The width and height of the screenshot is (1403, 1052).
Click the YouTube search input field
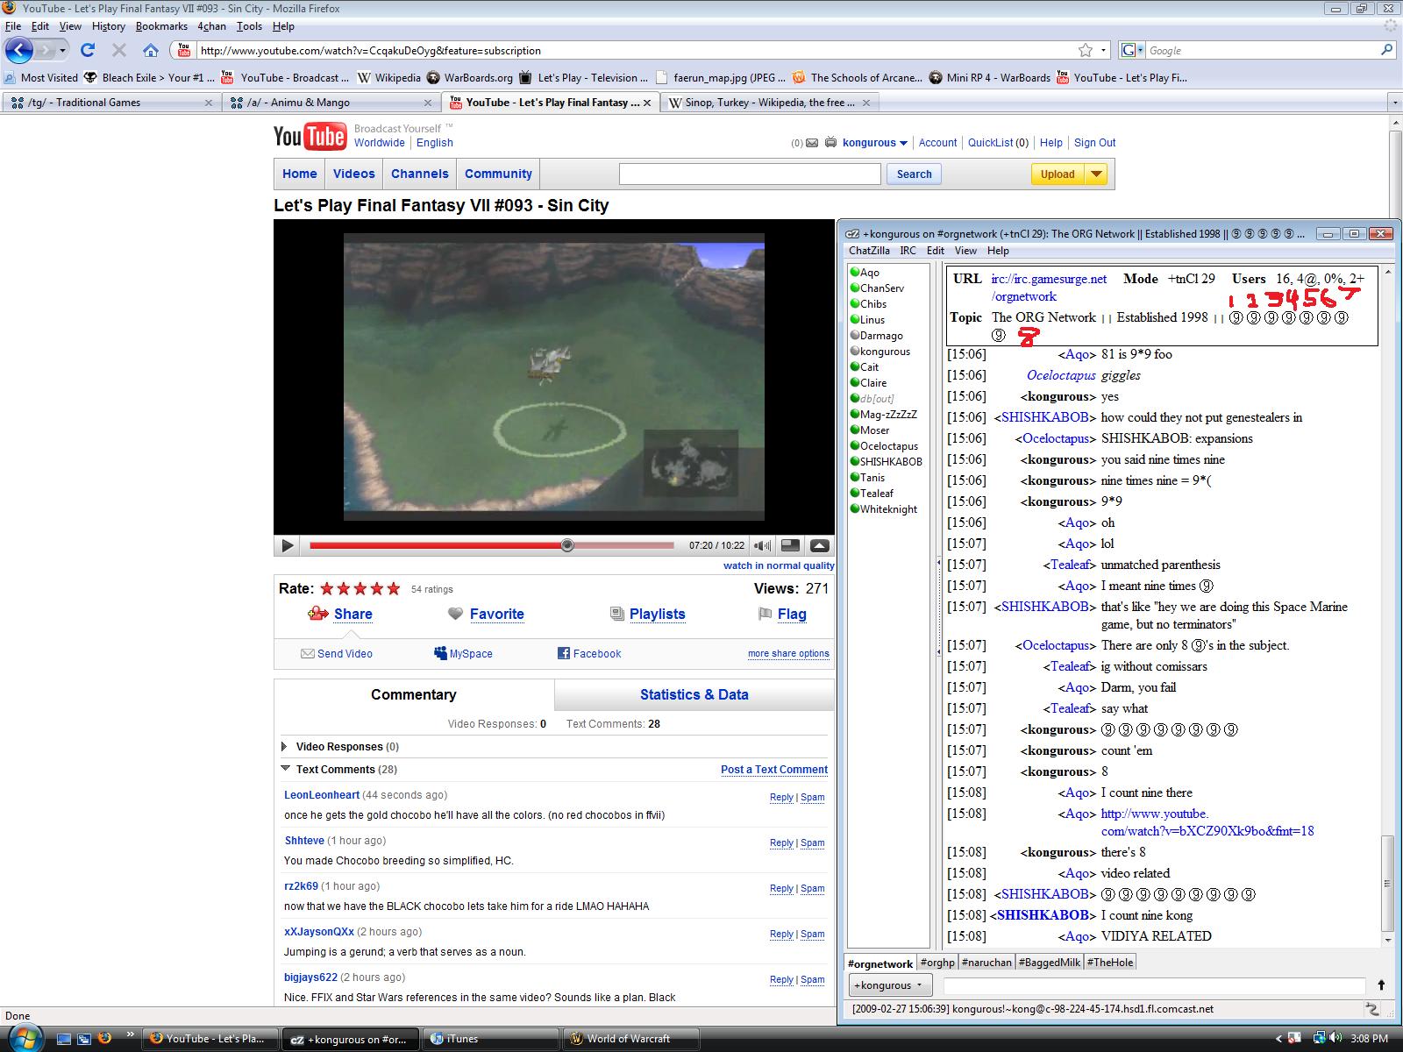(x=750, y=174)
